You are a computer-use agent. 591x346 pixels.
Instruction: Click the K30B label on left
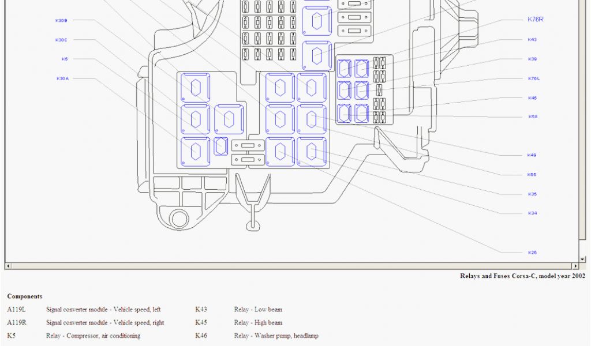tap(61, 20)
